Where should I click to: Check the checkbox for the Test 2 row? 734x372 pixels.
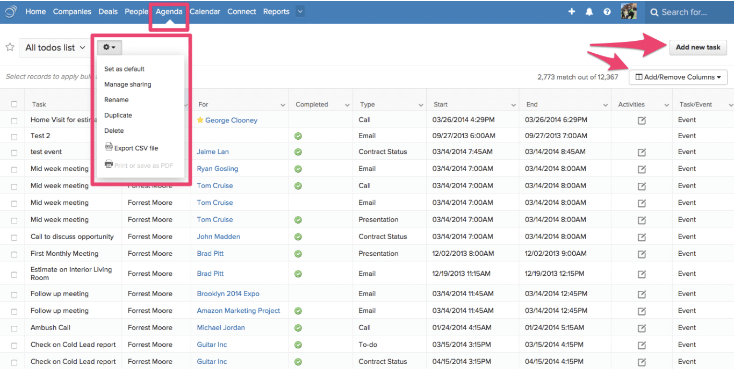click(13, 135)
